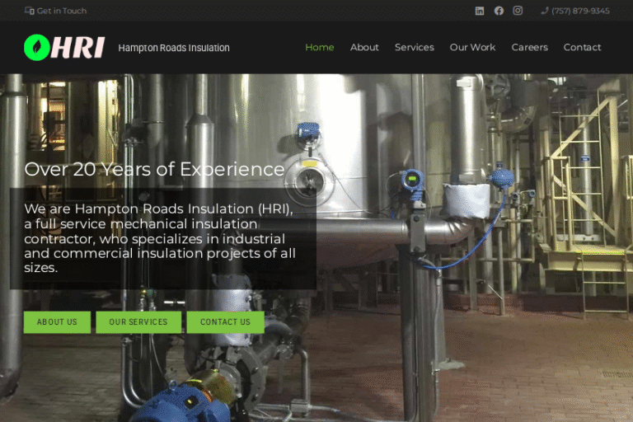
Task: Select Services in the navigation bar
Action: click(414, 47)
